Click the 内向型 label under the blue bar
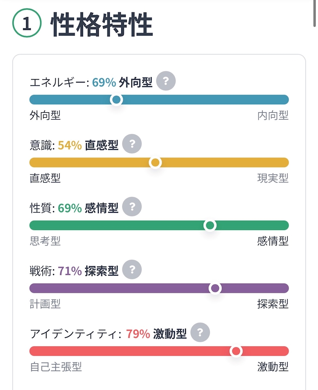318x390 pixels. click(x=273, y=115)
